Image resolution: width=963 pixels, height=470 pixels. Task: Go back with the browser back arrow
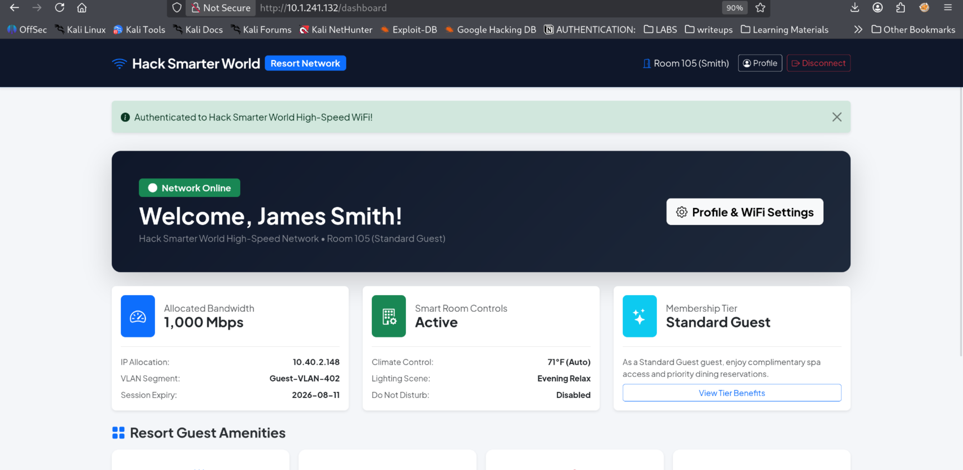tap(14, 8)
